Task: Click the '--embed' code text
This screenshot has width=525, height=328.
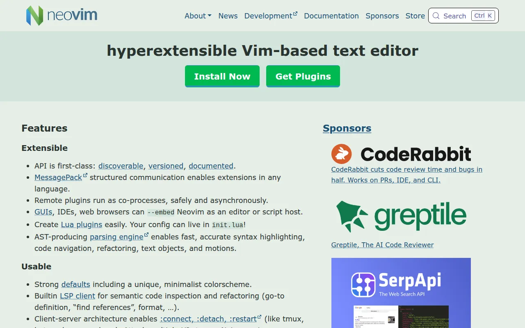Action: 161,212
